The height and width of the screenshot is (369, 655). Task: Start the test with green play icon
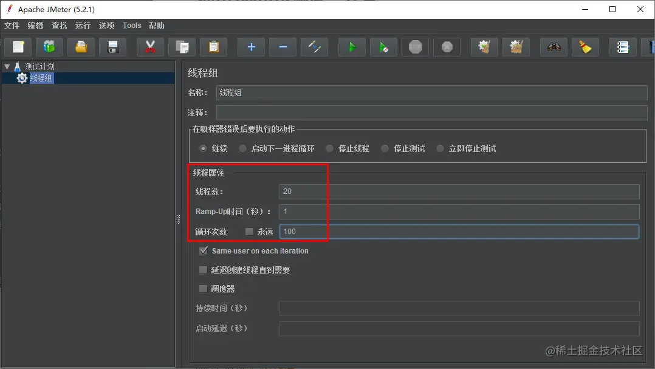click(x=352, y=47)
